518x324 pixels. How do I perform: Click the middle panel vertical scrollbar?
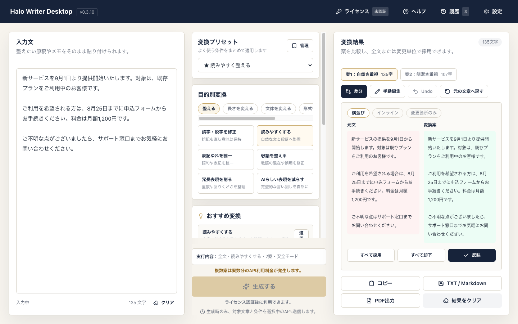[x=324, y=79]
